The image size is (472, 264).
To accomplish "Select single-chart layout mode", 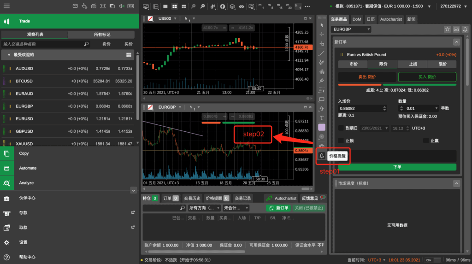I will 165,6.
